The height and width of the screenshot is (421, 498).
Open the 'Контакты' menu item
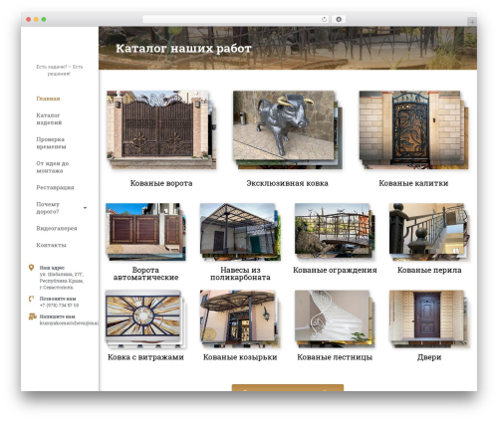coord(51,245)
